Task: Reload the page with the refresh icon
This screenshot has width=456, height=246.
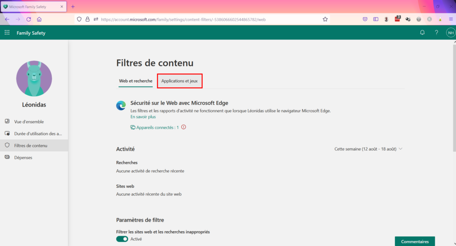Action: (28, 19)
